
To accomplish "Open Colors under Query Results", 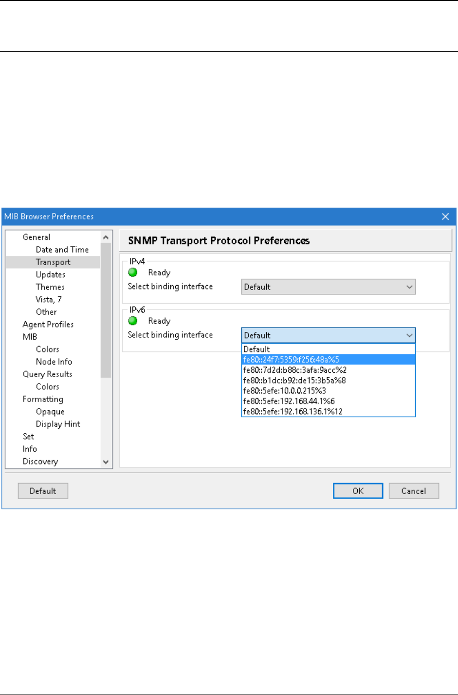I will [48, 386].
